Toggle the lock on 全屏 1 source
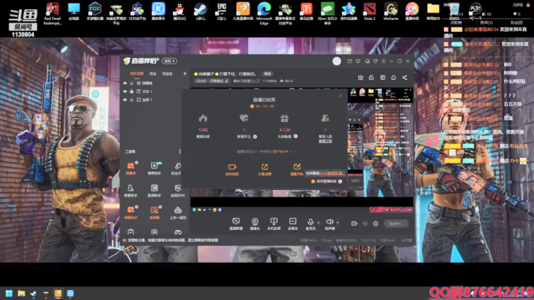The height and width of the screenshot is (300, 534). (131, 99)
